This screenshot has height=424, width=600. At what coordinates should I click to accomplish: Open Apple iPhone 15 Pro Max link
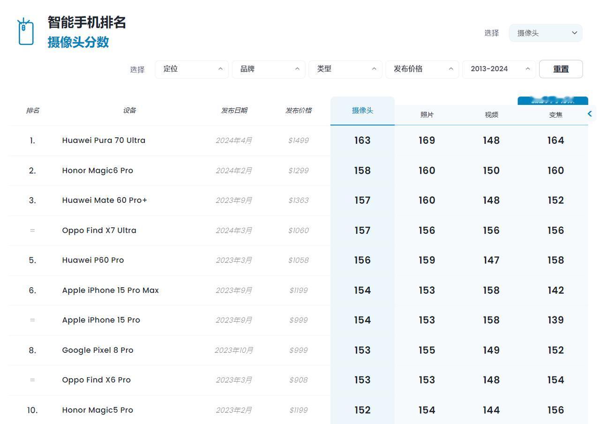[110, 290]
